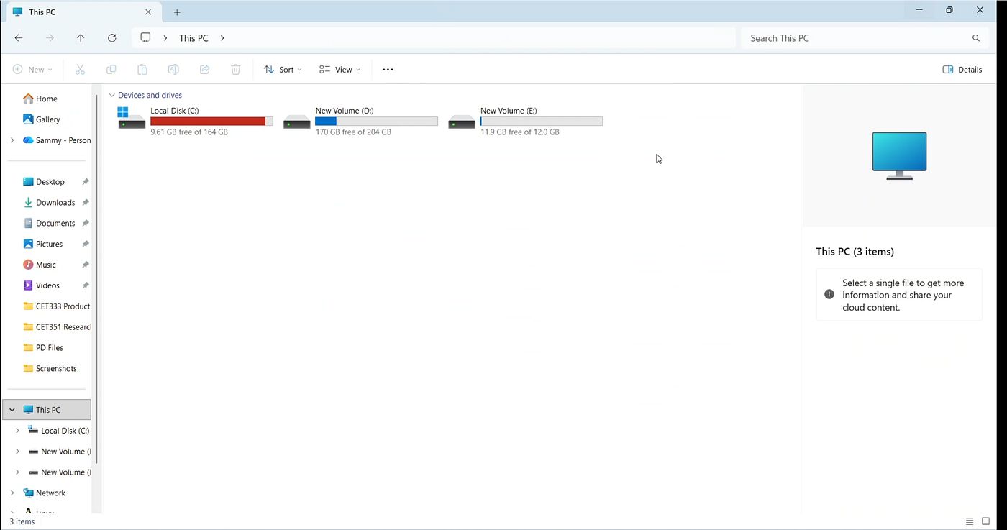The width and height of the screenshot is (1007, 530).
Task: Collapse the Devices and drives group
Action: 112,95
